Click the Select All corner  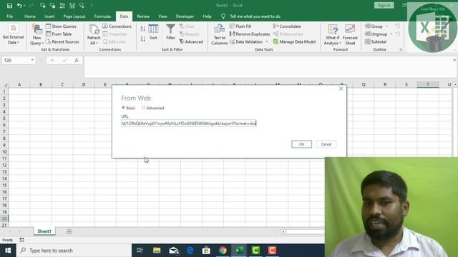4,85
